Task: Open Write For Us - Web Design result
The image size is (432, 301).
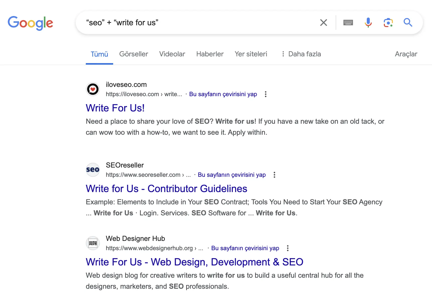Action: 194,262
